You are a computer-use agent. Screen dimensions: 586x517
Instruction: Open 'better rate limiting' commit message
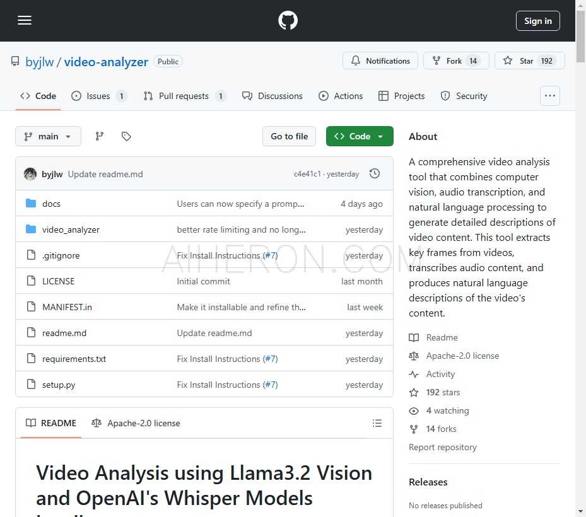point(241,229)
